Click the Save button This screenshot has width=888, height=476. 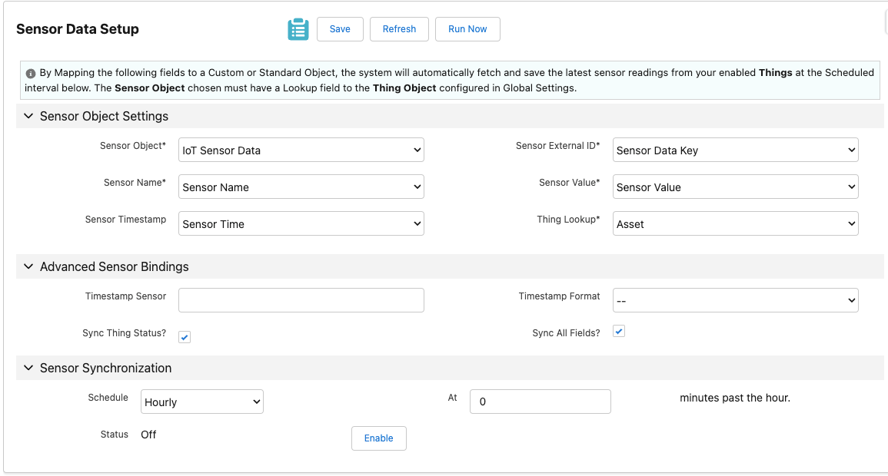click(340, 29)
